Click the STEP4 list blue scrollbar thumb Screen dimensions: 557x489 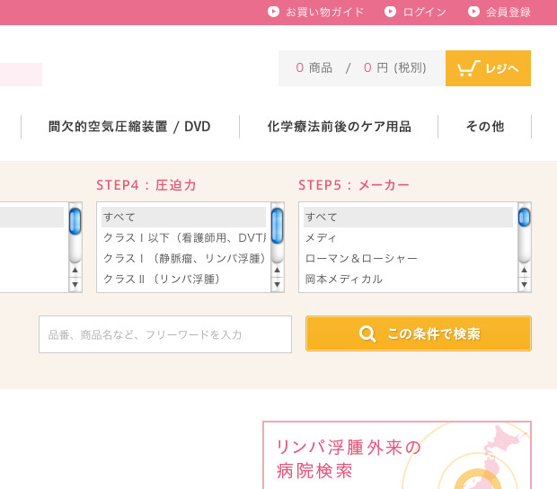pyautogui.click(x=277, y=226)
